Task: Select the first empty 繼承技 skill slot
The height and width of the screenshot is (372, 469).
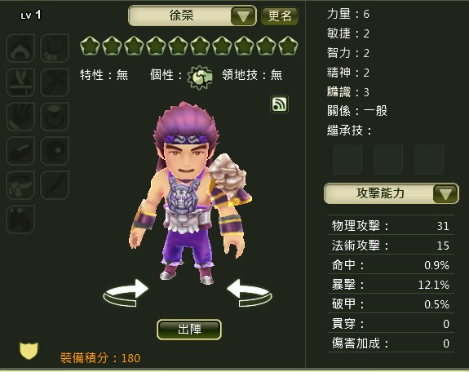Action: tap(347, 159)
